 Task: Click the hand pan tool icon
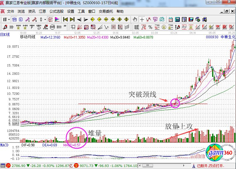pyautogui.click(x=135, y=19)
